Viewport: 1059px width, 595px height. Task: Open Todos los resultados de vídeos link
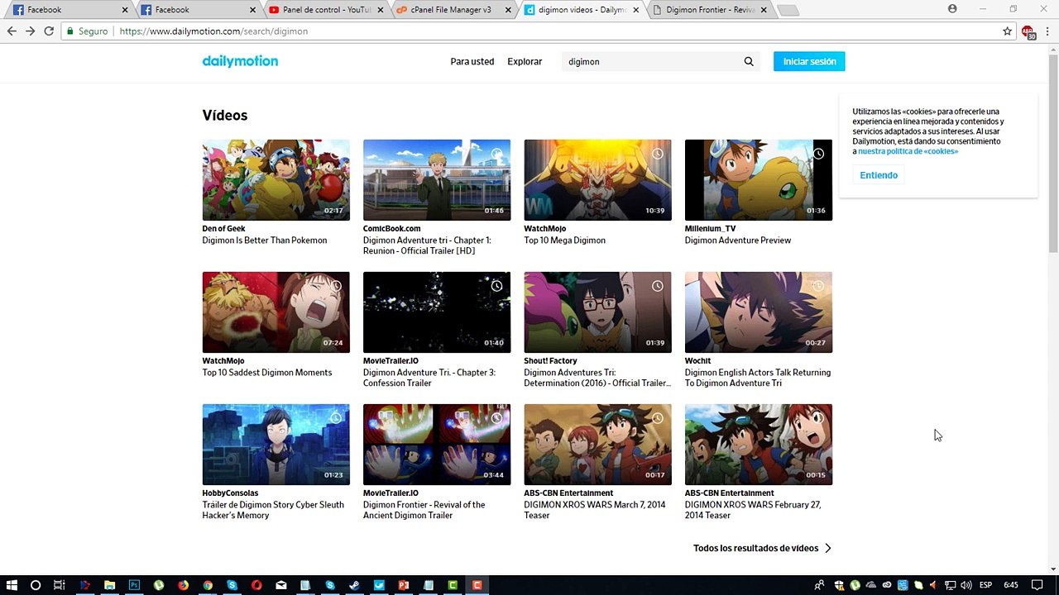pyautogui.click(x=755, y=548)
